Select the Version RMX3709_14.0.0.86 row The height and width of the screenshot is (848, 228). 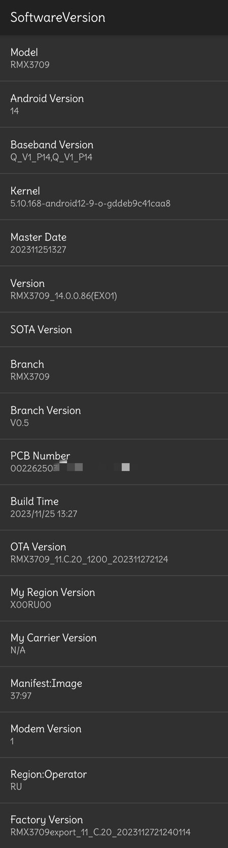coord(114,289)
